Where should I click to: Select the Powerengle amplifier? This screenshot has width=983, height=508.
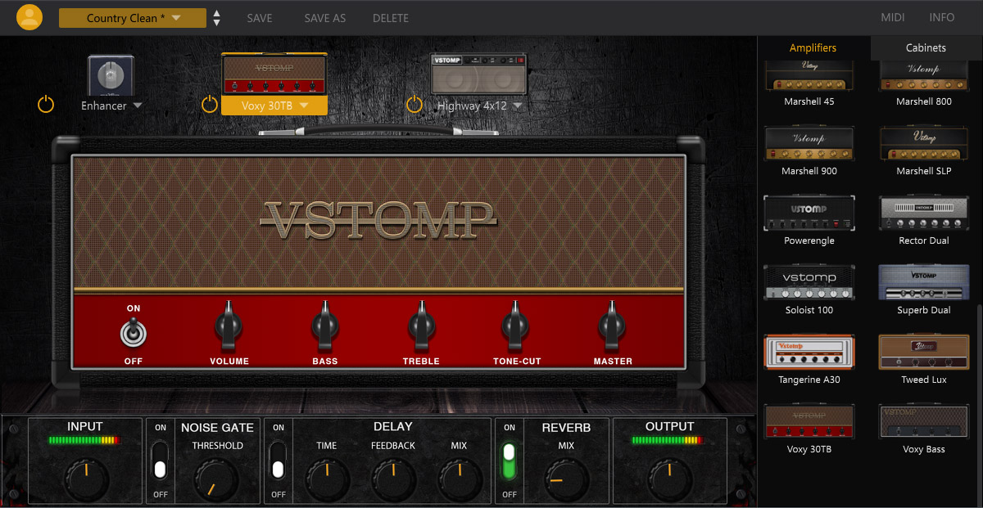(x=809, y=213)
